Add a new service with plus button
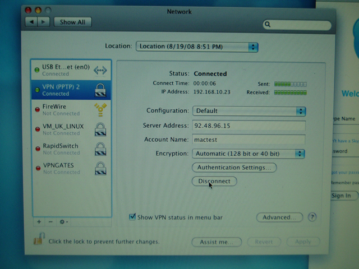The height and width of the screenshot is (269, 359). (x=39, y=222)
